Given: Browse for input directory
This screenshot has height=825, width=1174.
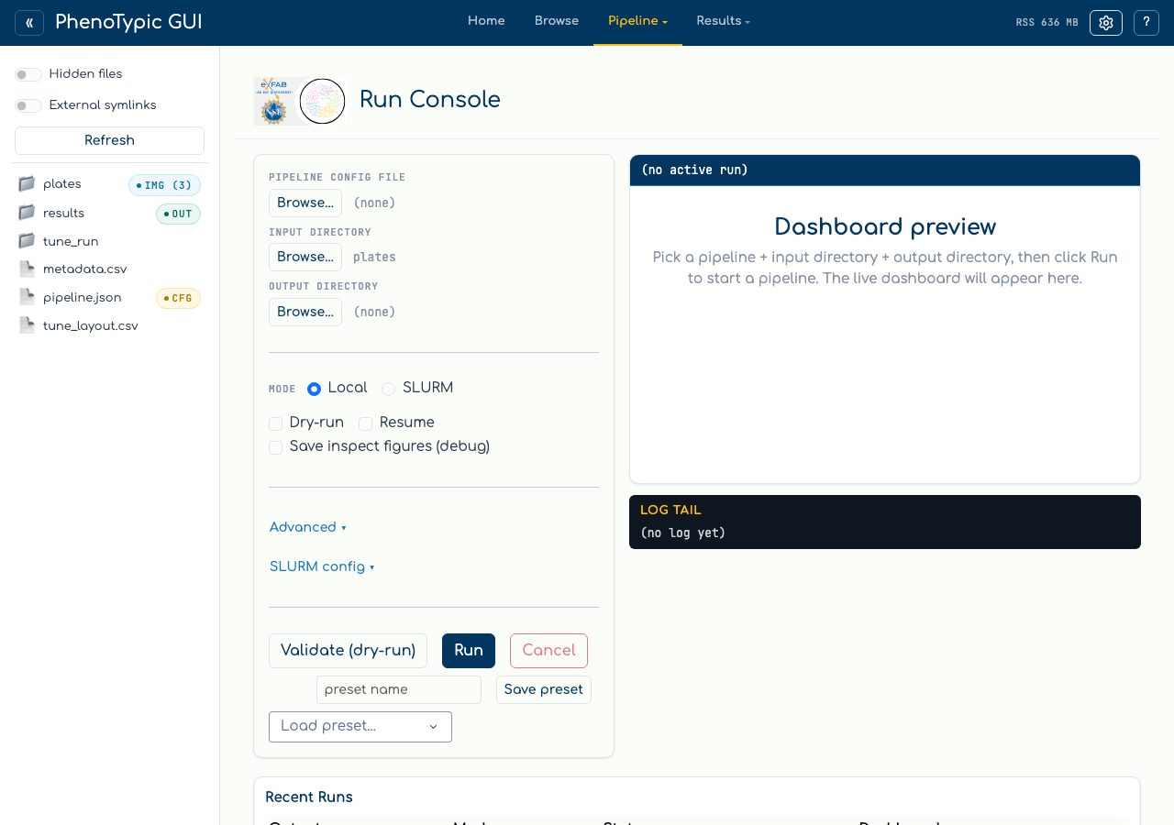Looking at the screenshot, I should (x=305, y=257).
